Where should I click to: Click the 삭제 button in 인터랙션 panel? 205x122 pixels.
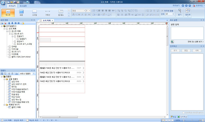point(197,51)
